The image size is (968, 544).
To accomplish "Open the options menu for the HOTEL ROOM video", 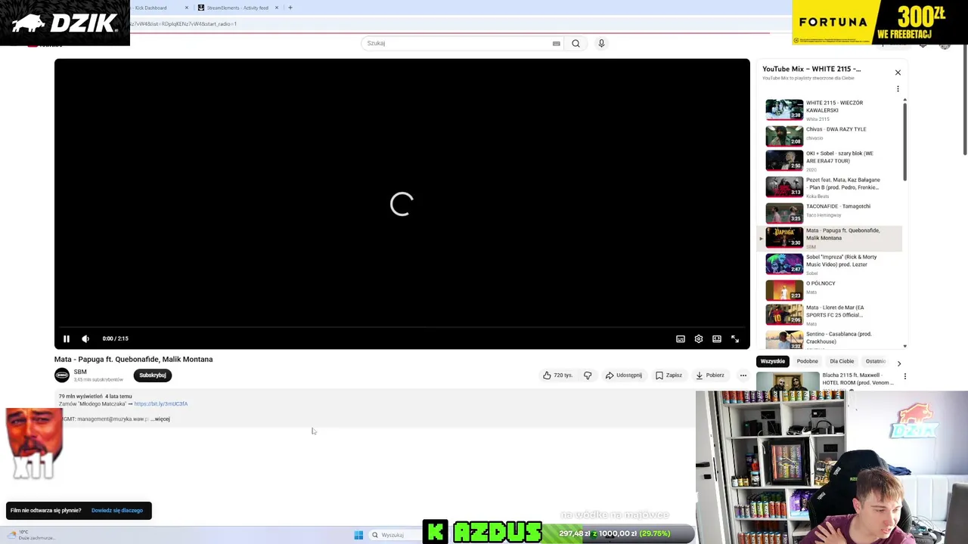I will 904,376.
